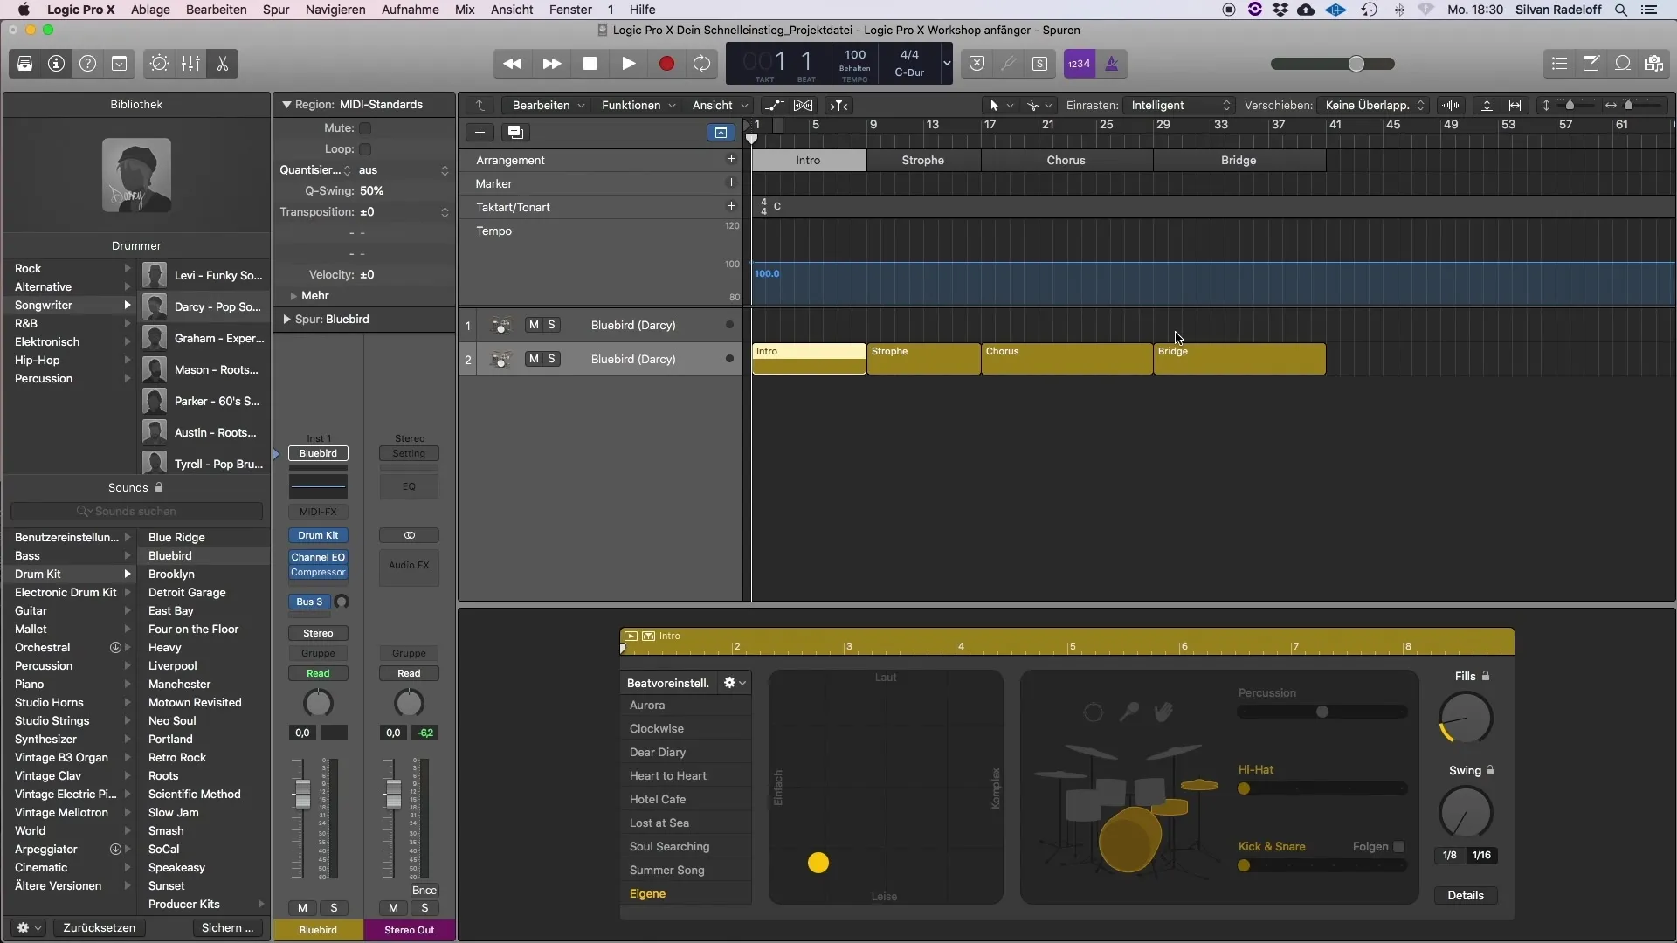Toggle the Flex show/hide icon
Viewport: 1677px width, 943px height.
click(804, 105)
